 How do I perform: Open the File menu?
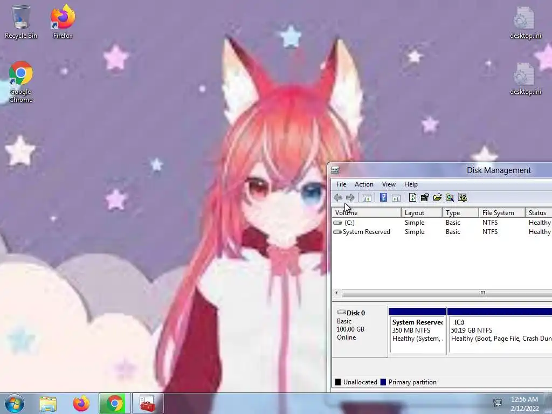point(341,184)
